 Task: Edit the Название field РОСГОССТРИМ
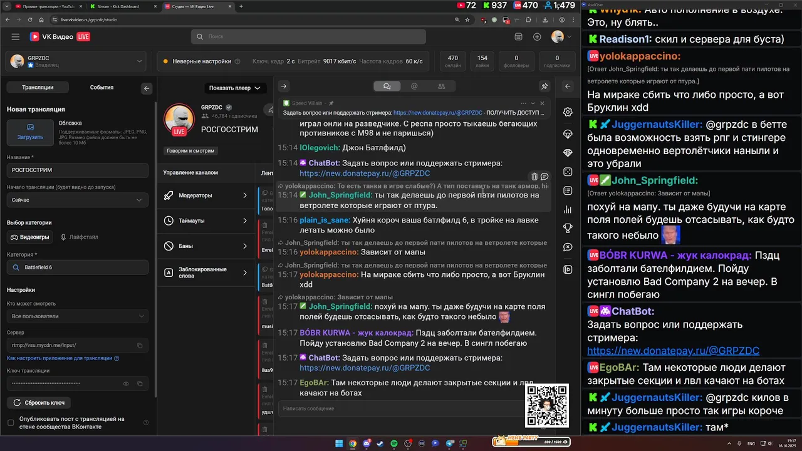click(78, 170)
